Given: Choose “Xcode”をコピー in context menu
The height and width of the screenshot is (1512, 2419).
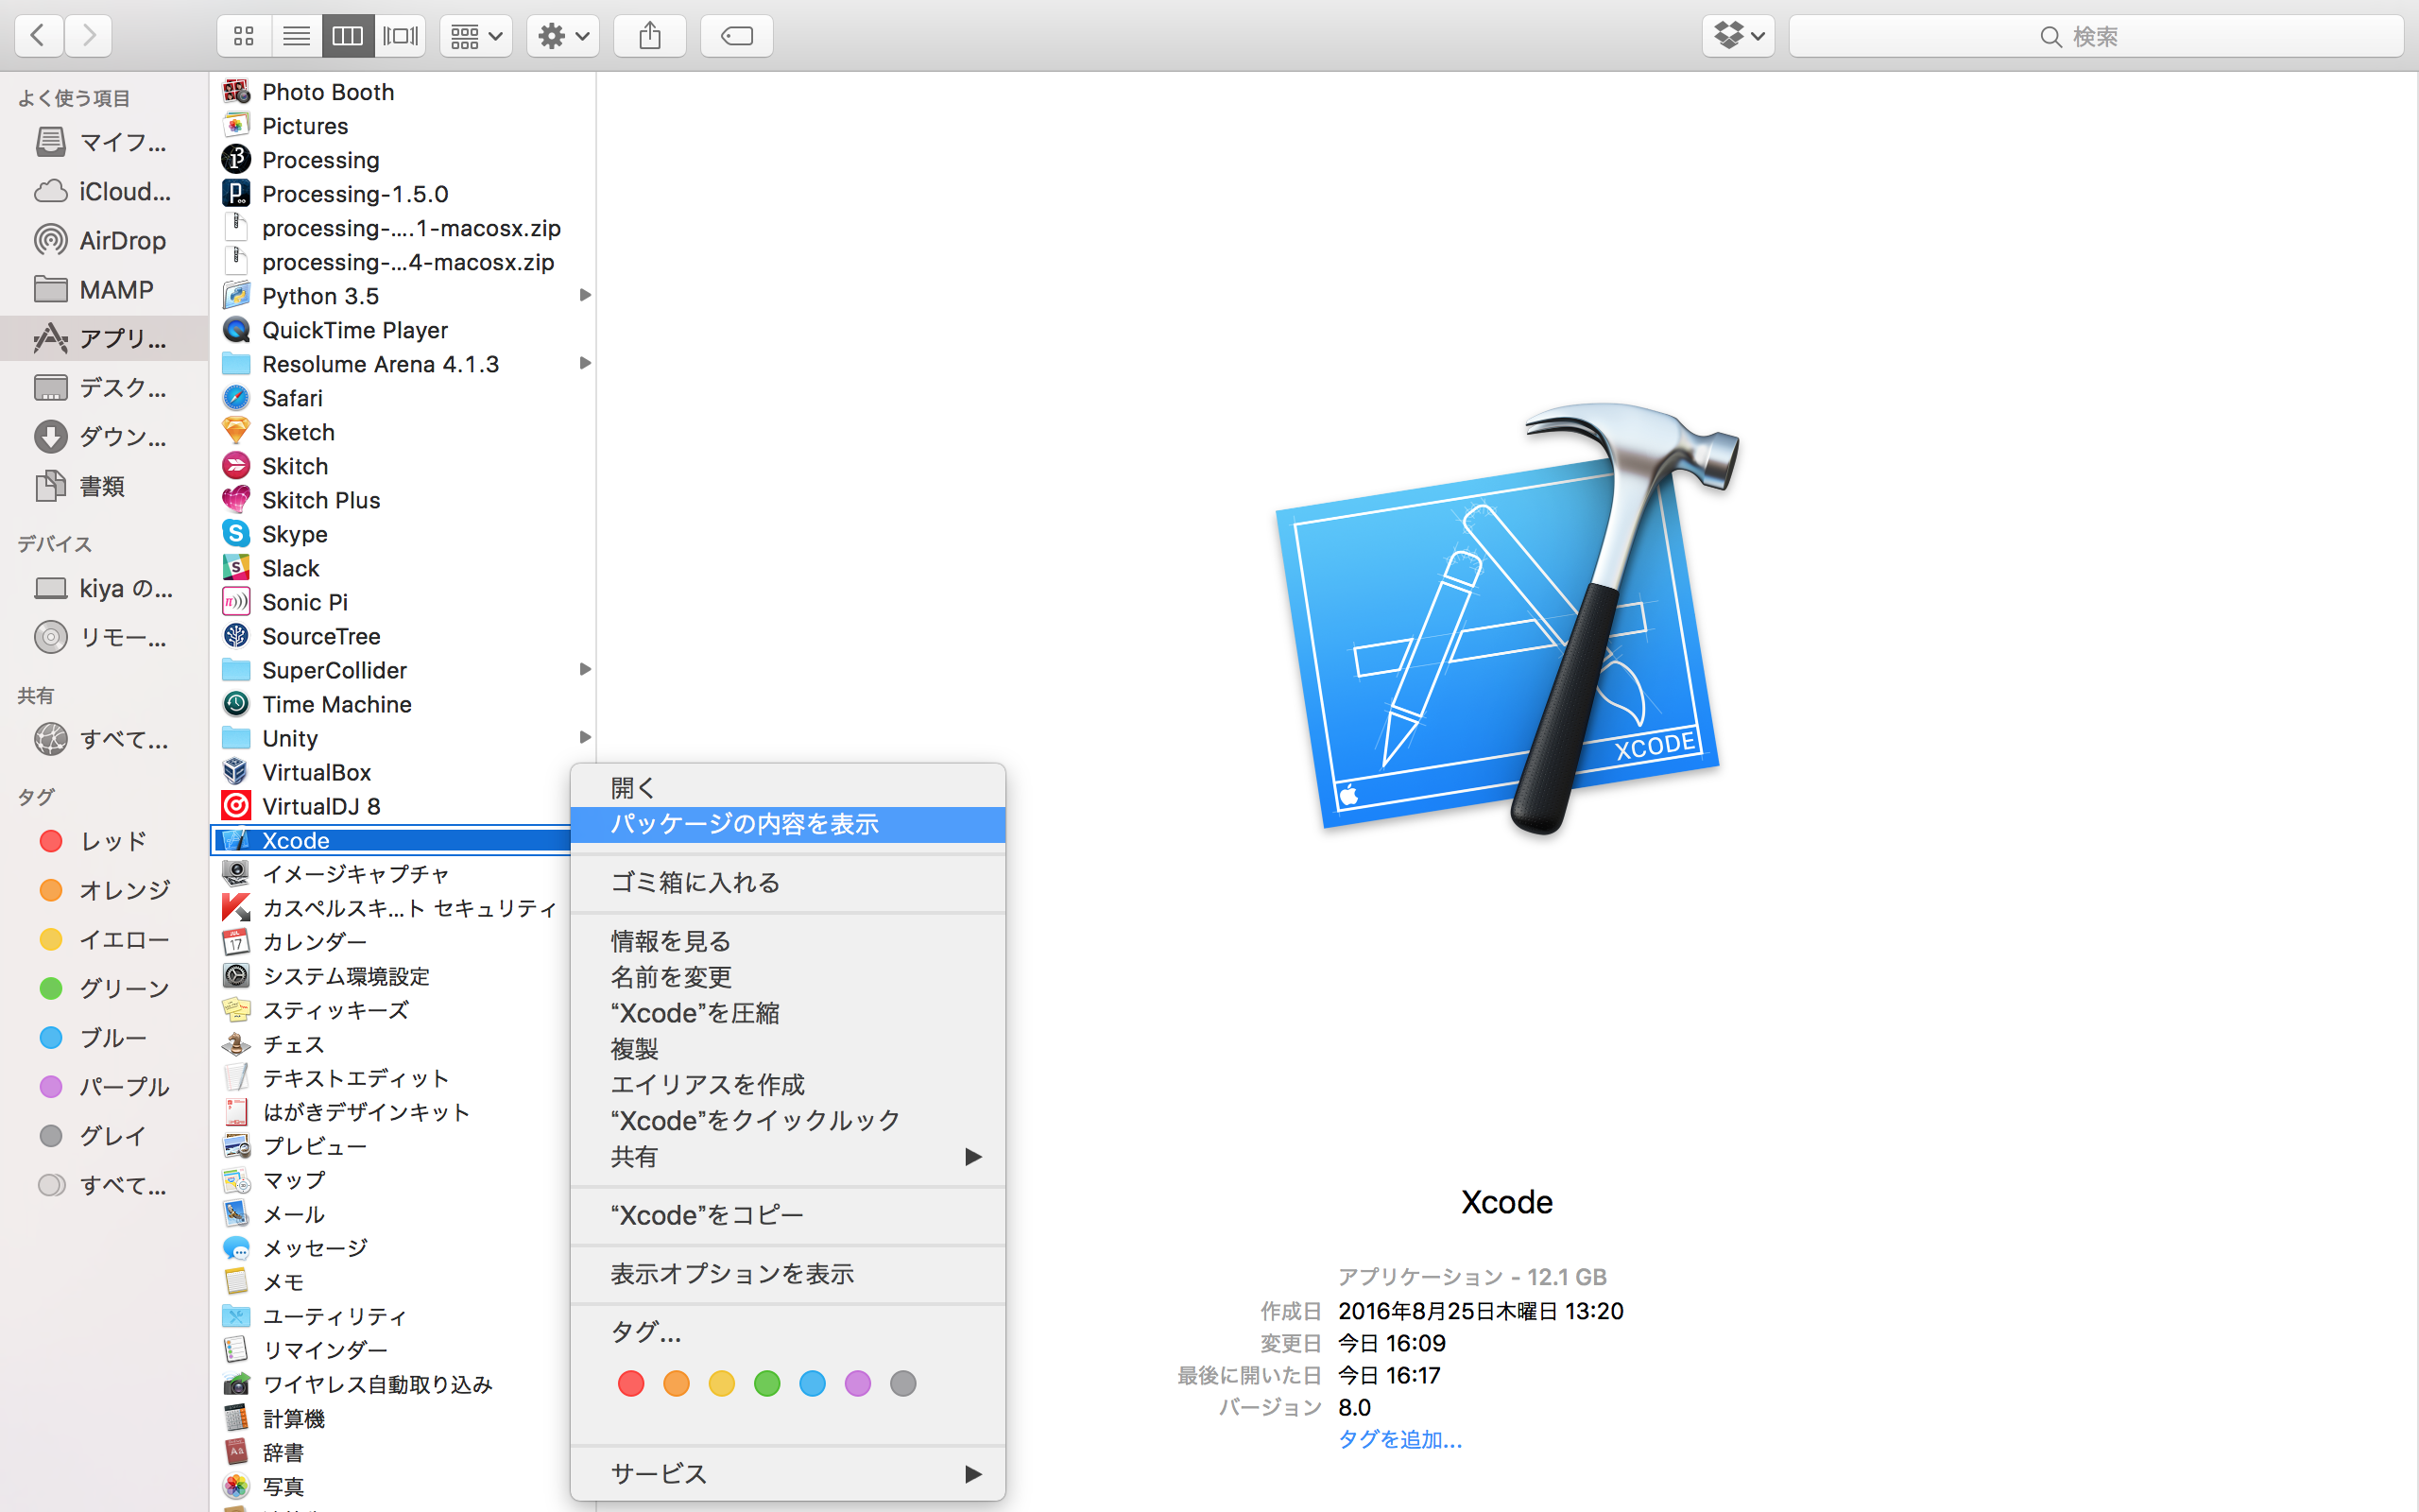Looking at the screenshot, I should pos(788,1215).
